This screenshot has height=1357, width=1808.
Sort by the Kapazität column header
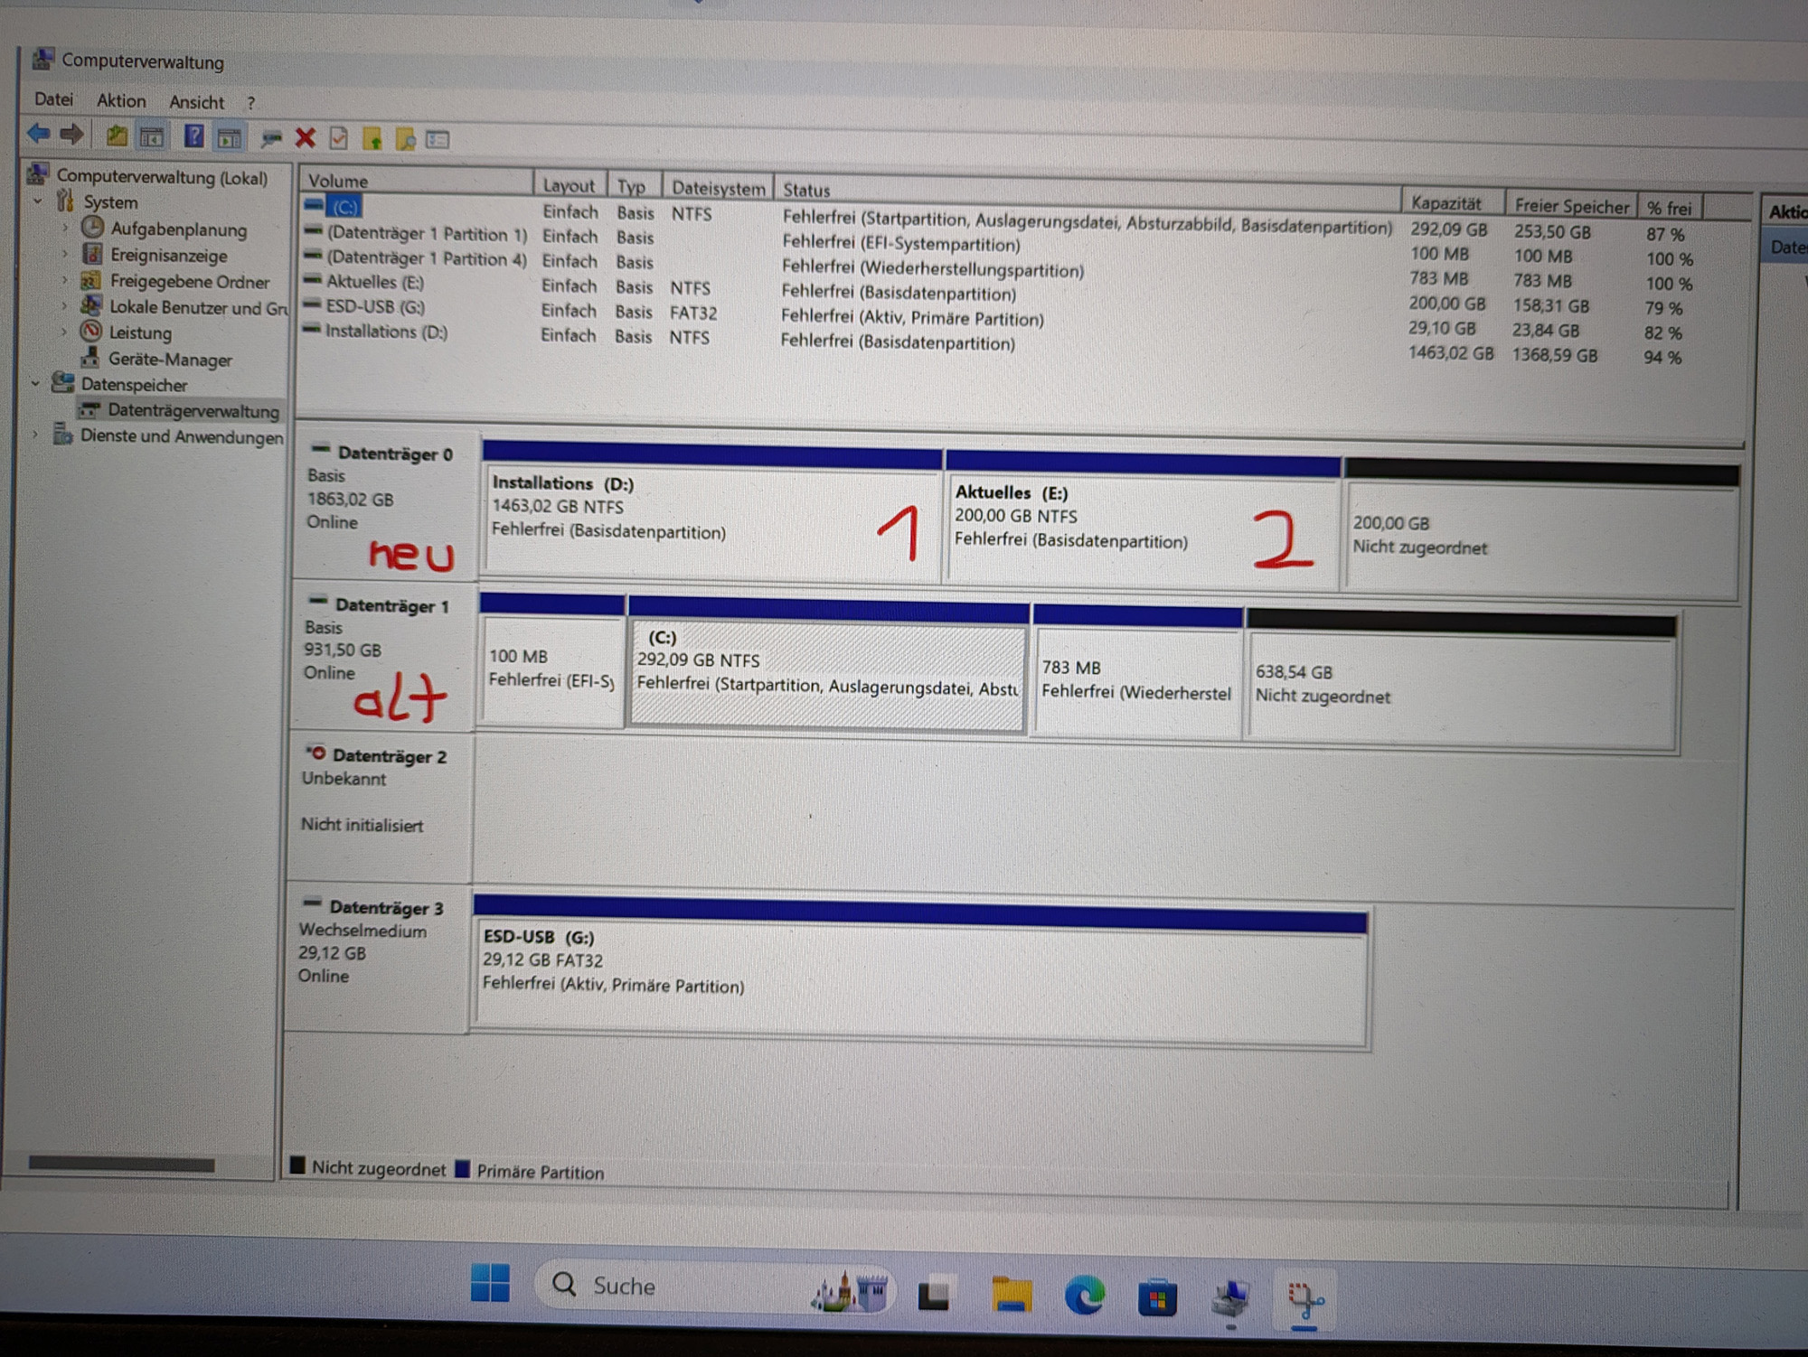pos(1445,204)
